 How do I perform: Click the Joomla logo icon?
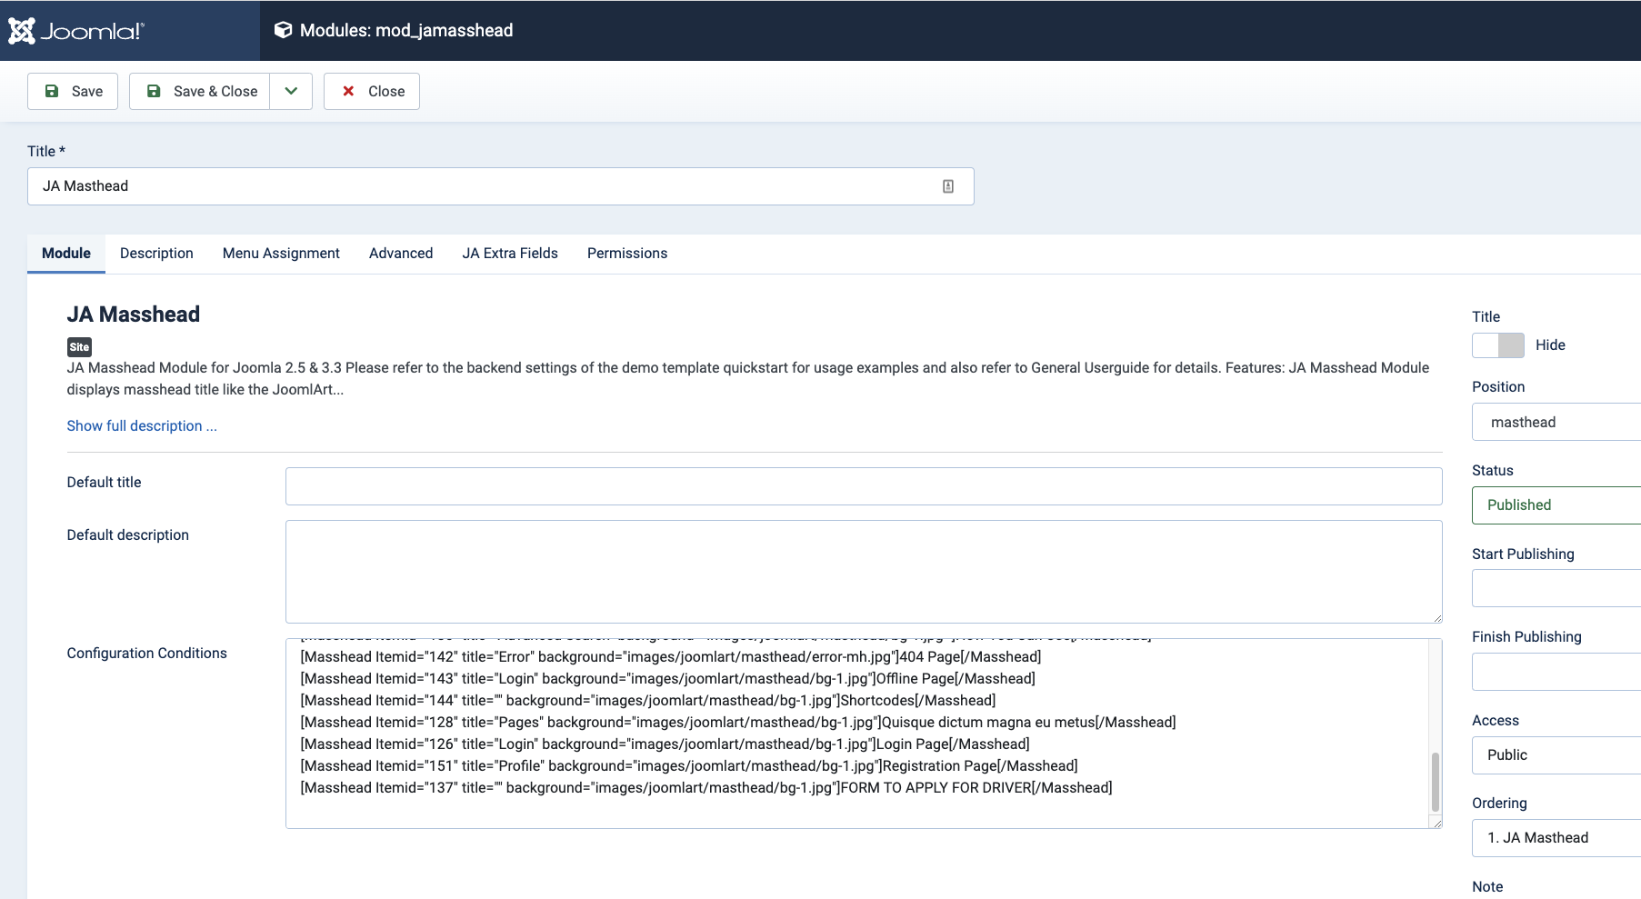(22, 31)
